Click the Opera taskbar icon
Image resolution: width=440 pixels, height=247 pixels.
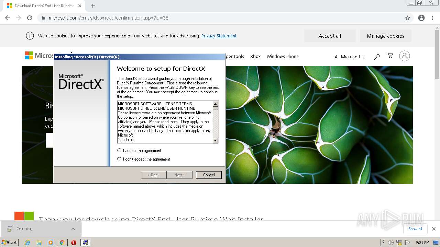point(74,243)
